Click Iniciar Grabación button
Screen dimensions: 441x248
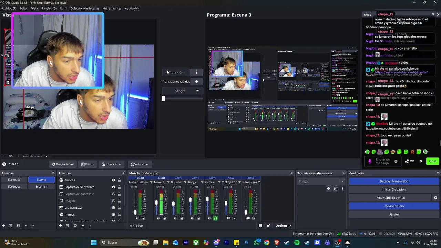point(394,189)
